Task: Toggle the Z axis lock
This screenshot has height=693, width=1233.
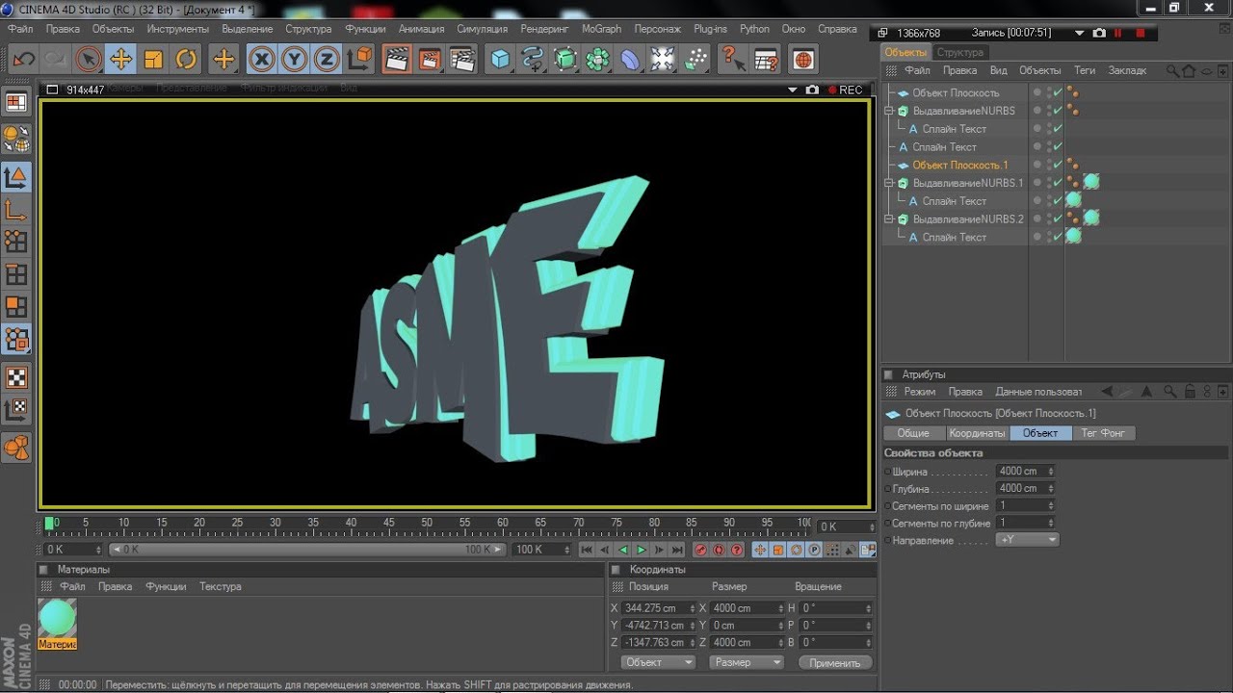Action: (327, 60)
